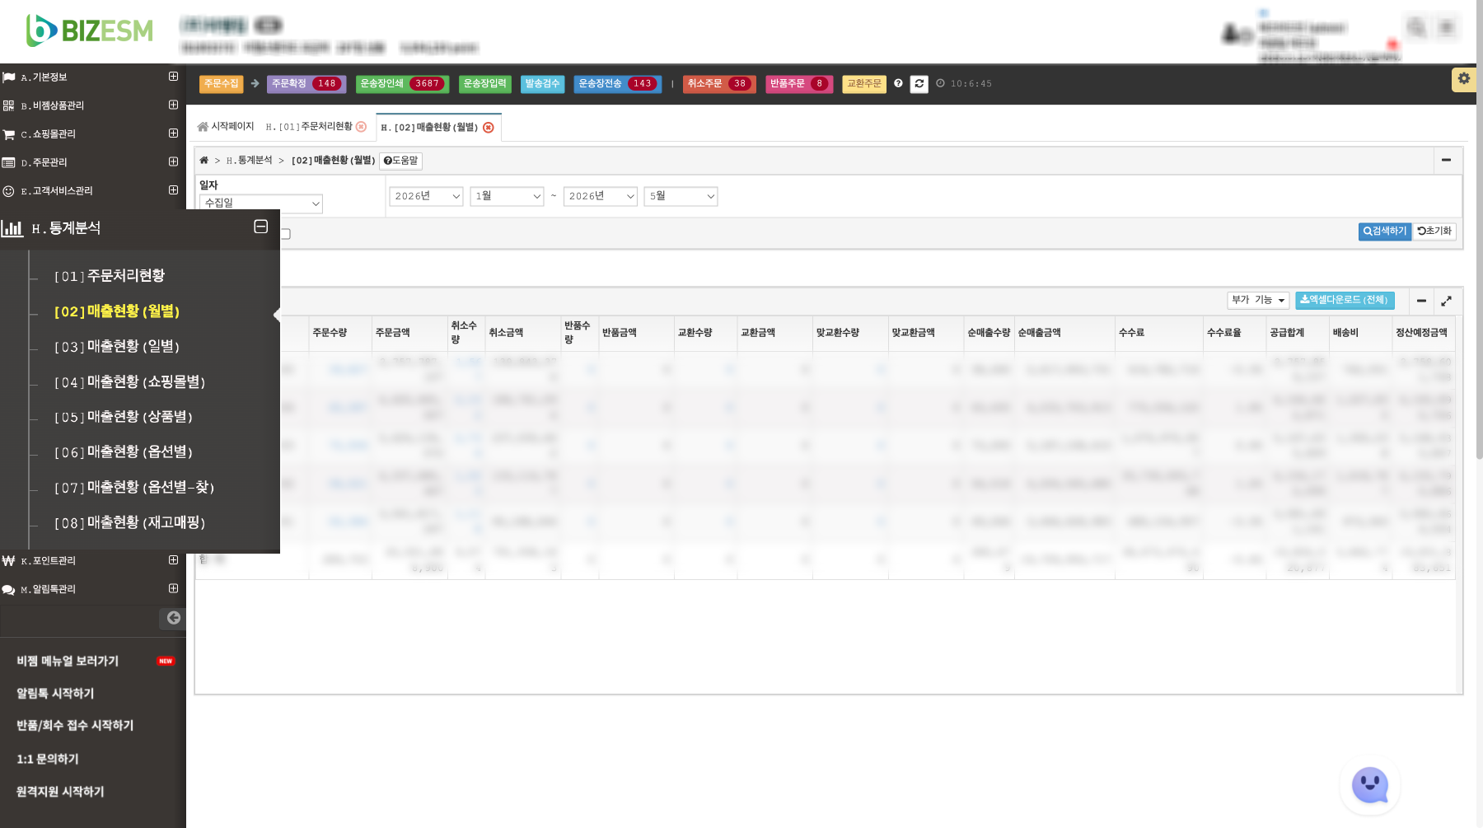Expand the M.알림톡관리 menu
Viewport: 1483px width, 828px height.
173,589
